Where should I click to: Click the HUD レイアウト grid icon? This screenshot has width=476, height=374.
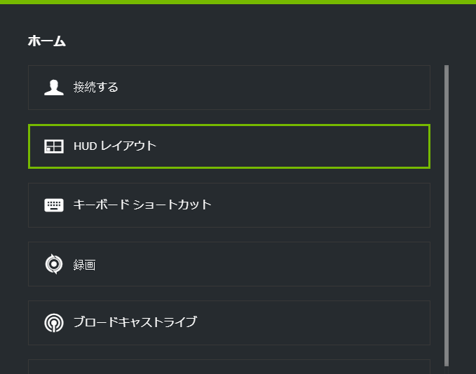tap(54, 146)
